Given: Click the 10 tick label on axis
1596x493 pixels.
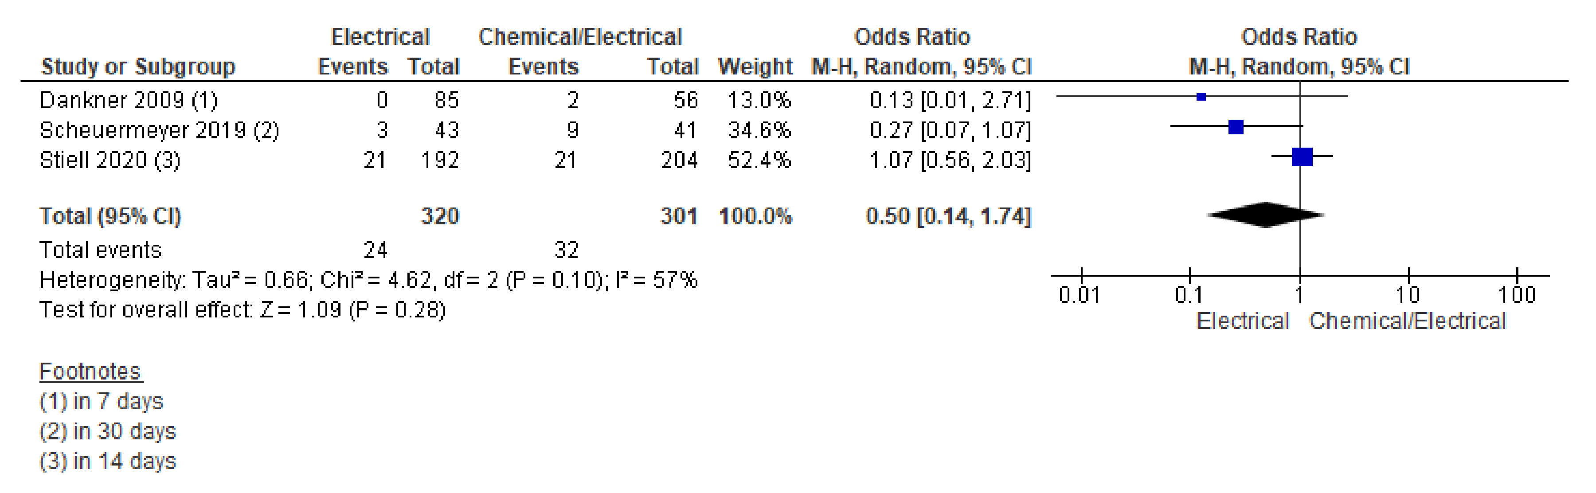Looking at the screenshot, I should coord(1408,294).
